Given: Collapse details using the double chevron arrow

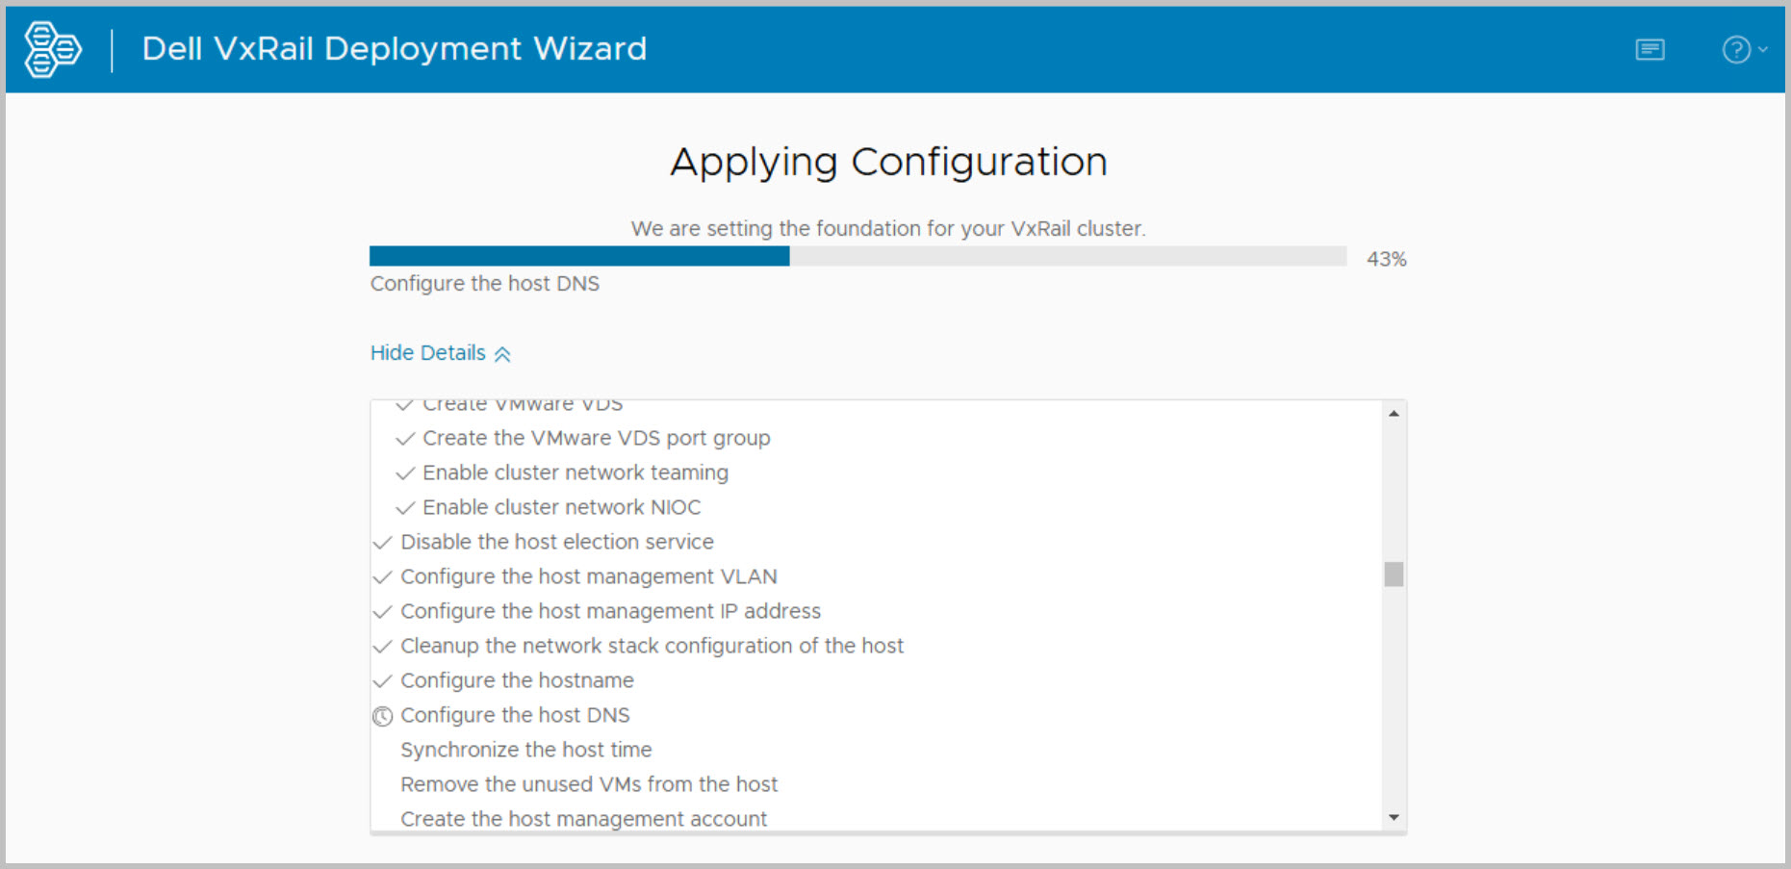Looking at the screenshot, I should (x=502, y=354).
